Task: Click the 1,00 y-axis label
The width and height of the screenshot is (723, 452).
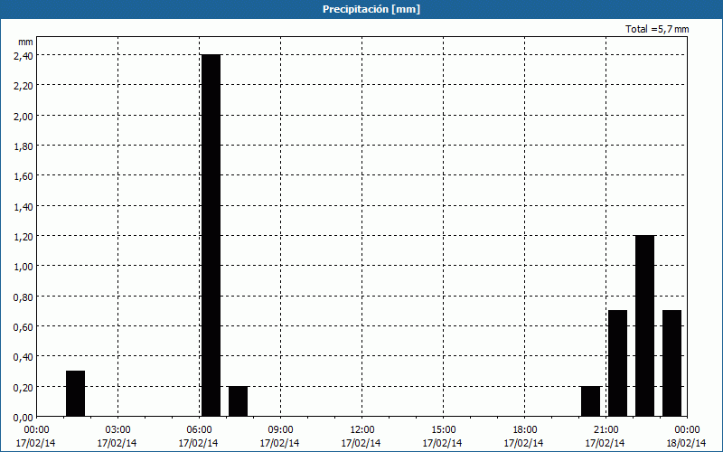Action: (x=23, y=266)
